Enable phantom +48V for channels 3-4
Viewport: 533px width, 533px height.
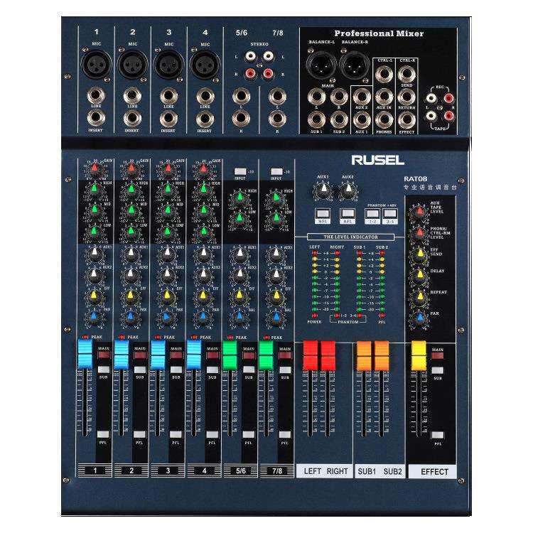[389, 213]
